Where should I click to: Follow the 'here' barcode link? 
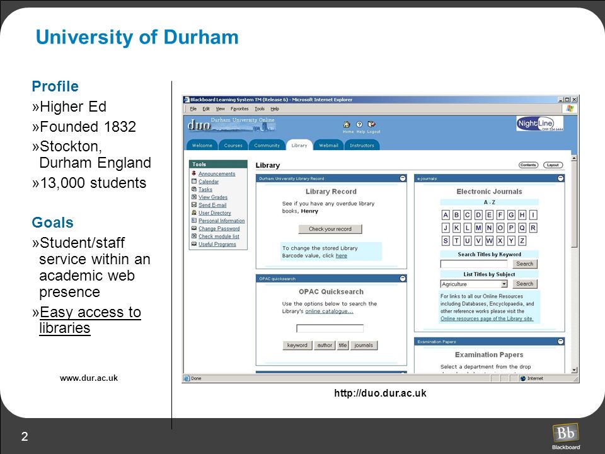point(341,255)
